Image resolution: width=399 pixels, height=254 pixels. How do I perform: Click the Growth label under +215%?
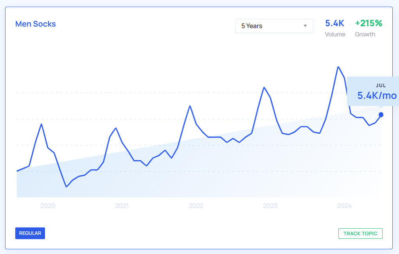(x=365, y=34)
